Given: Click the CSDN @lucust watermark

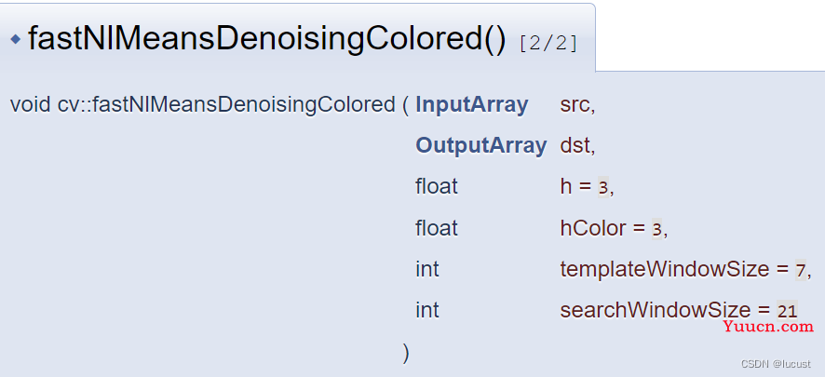Looking at the screenshot, I should pyautogui.click(x=776, y=364).
